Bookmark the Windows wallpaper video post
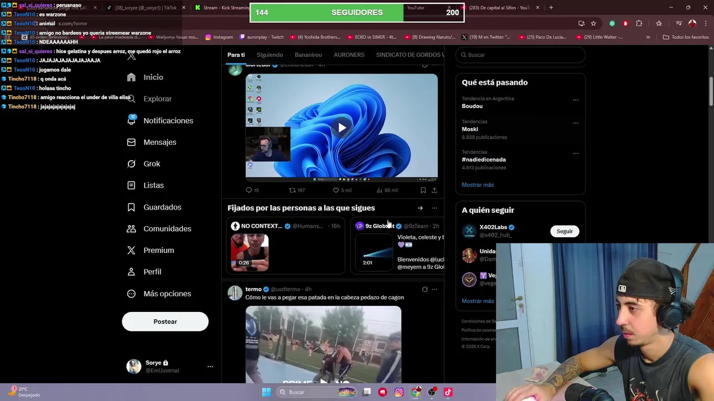This screenshot has width=714, height=401. (x=423, y=190)
